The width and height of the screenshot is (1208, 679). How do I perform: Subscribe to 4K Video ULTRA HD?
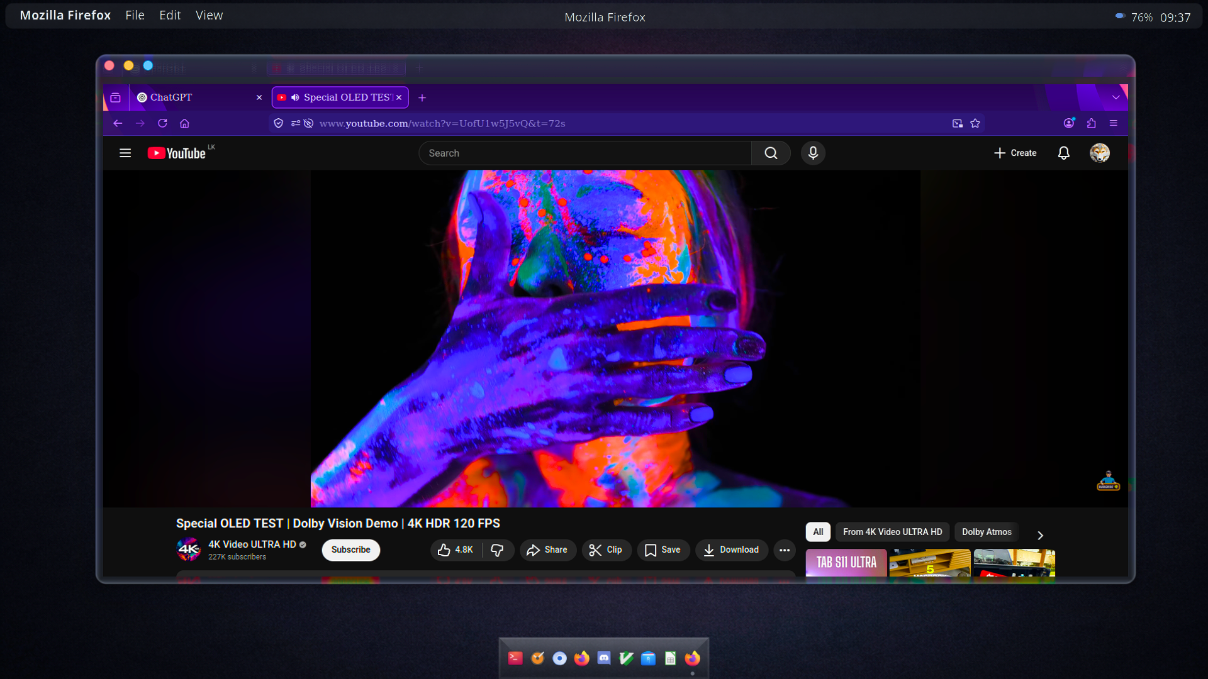350,549
